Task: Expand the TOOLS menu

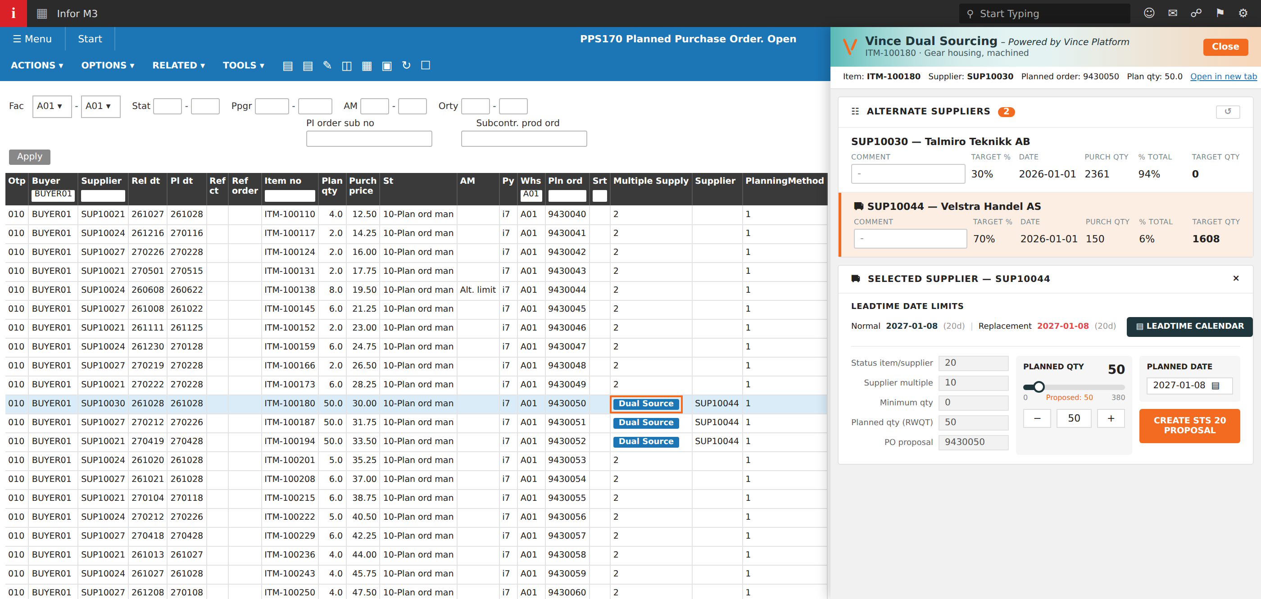Action: tap(243, 65)
